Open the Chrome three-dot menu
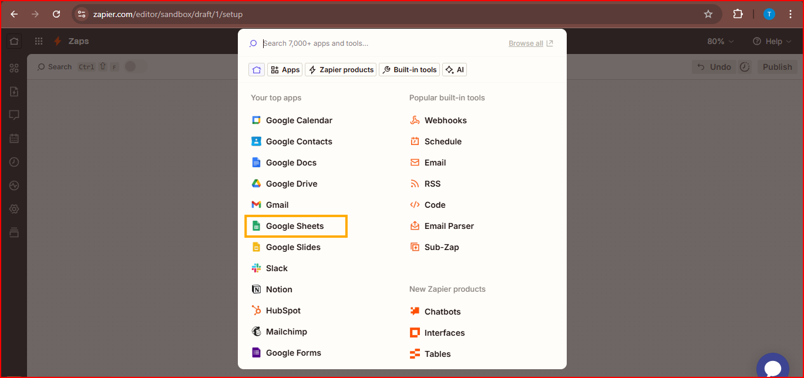Screen dimensions: 804x378 pos(790,14)
